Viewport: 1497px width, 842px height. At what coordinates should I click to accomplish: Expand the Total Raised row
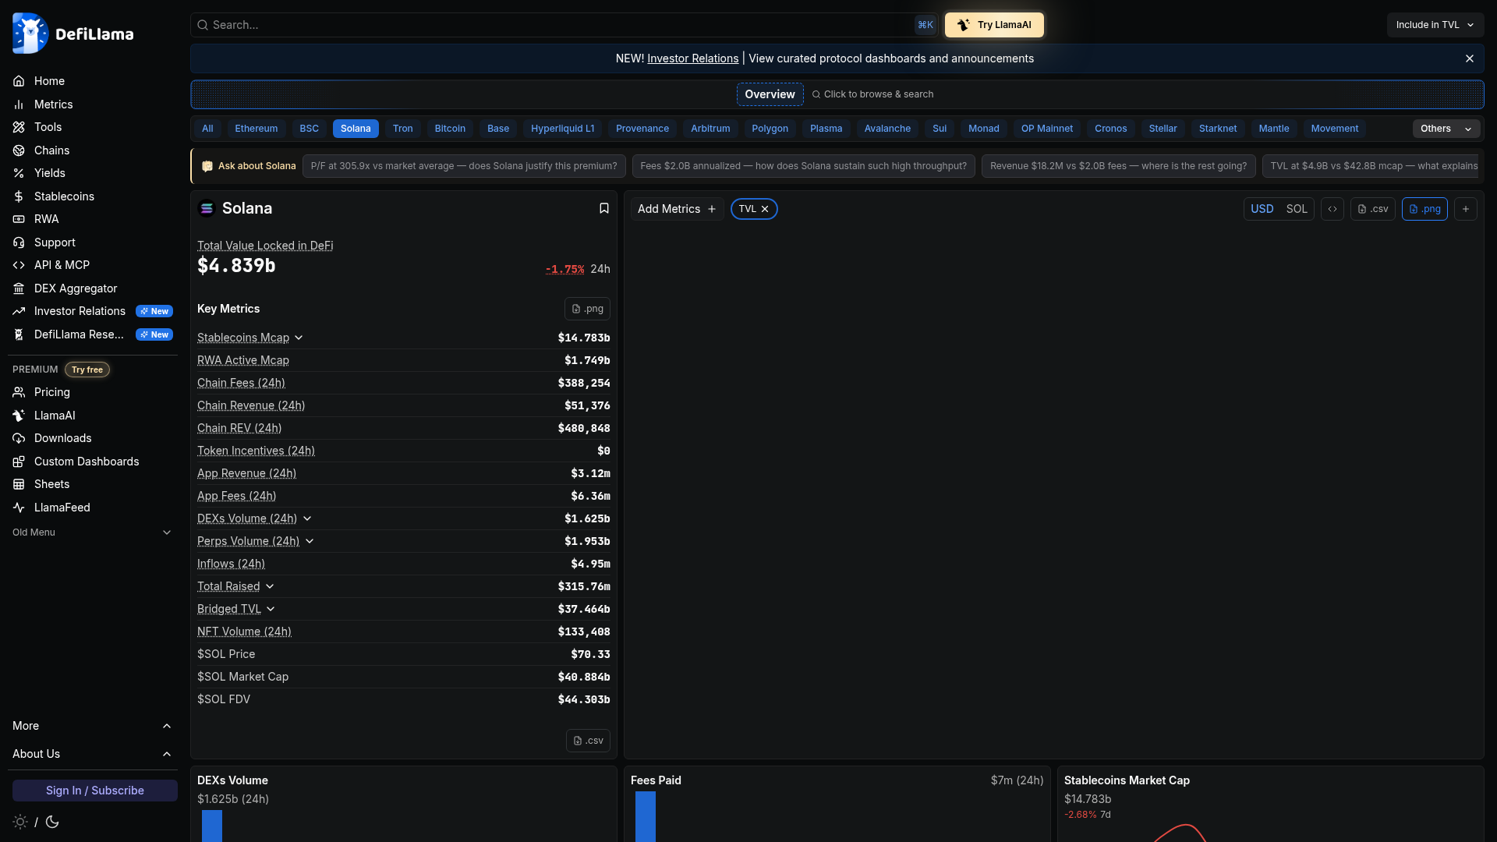270,586
